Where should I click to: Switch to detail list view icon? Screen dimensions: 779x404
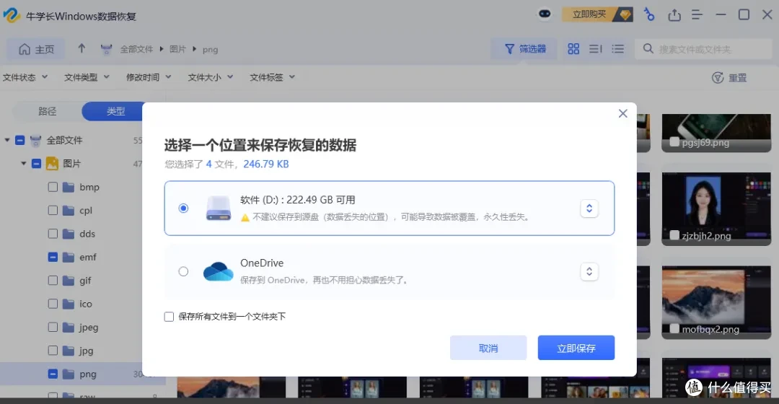coord(596,49)
